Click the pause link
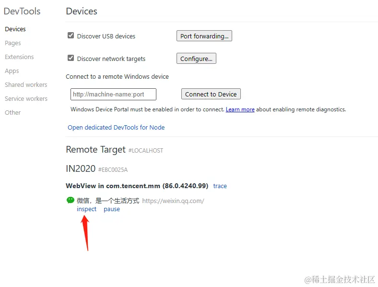Viewport: 378px width, 287px height. pos(112,209)
